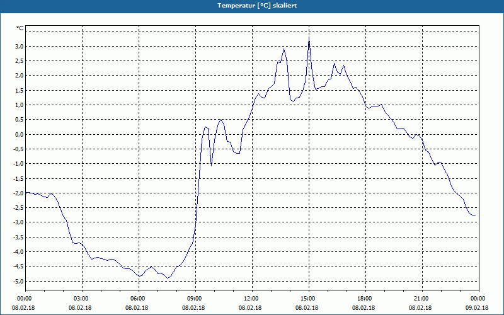Image resolution: width=504 pixels, height=315 pixels.
Task: Click the 15:00 time label
Action: pyautogui.click(x=309, y=299)
